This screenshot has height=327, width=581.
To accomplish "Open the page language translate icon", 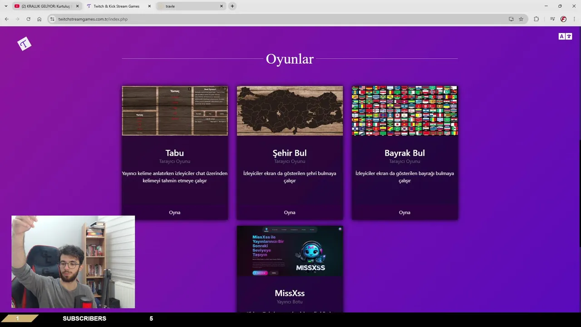I will pyautogui.click(x=565, y=36).
